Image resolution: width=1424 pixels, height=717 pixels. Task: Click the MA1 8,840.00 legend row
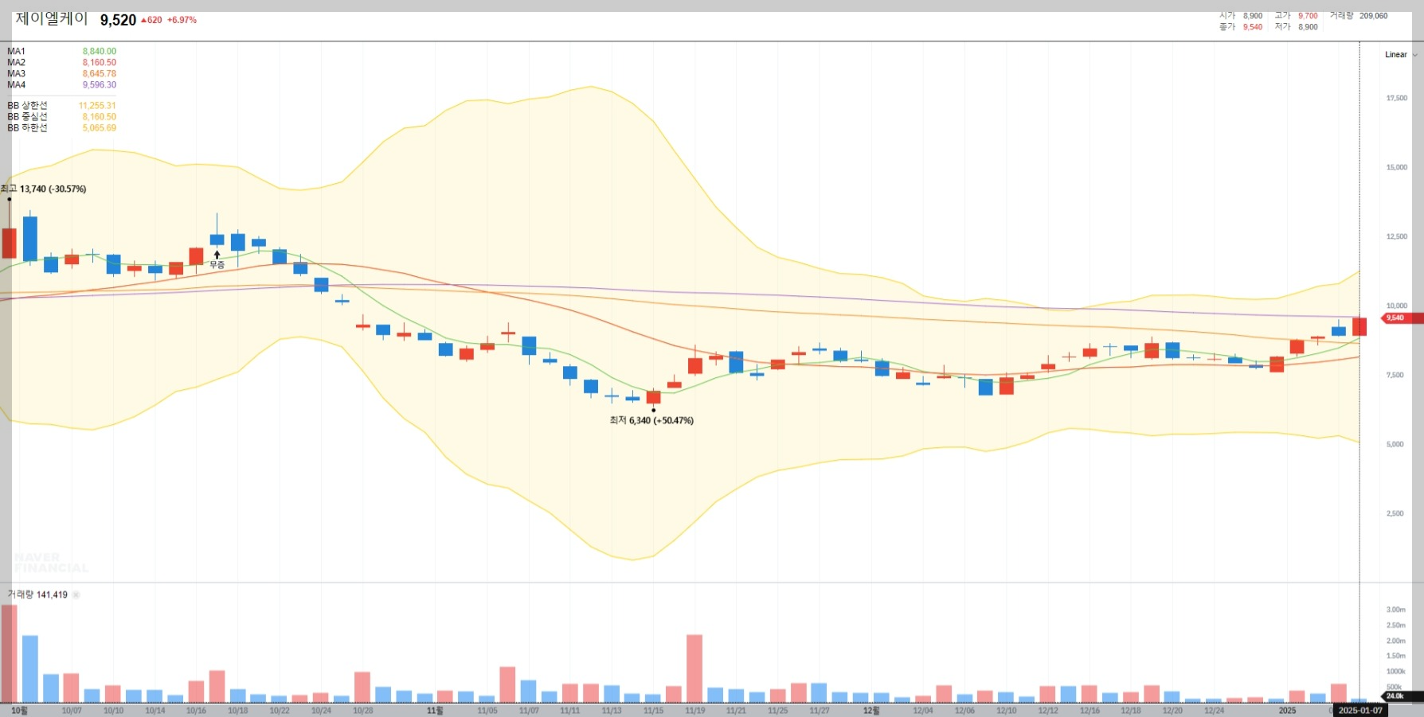coord(62,51)
